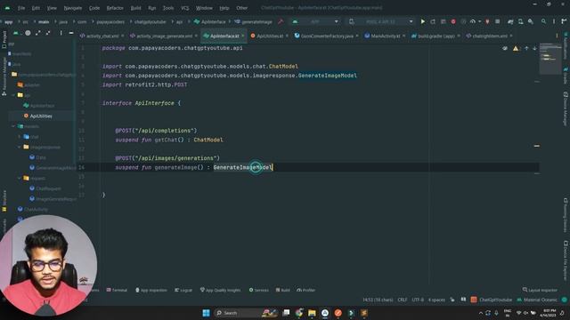Screen dimensions: 570x320
Task: Click the stop square icon in toolbar
Action: 497,21
